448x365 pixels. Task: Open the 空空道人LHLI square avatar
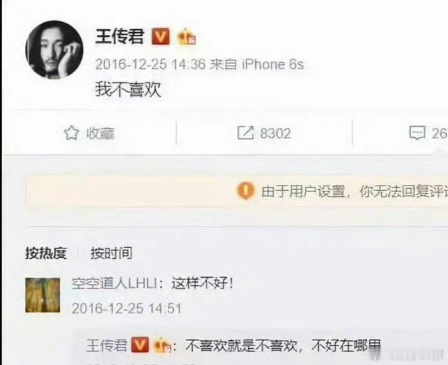click(x=43, y=295)
